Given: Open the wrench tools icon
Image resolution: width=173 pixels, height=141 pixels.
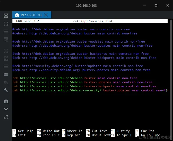Looking at the screenshot, I should 6,90.
